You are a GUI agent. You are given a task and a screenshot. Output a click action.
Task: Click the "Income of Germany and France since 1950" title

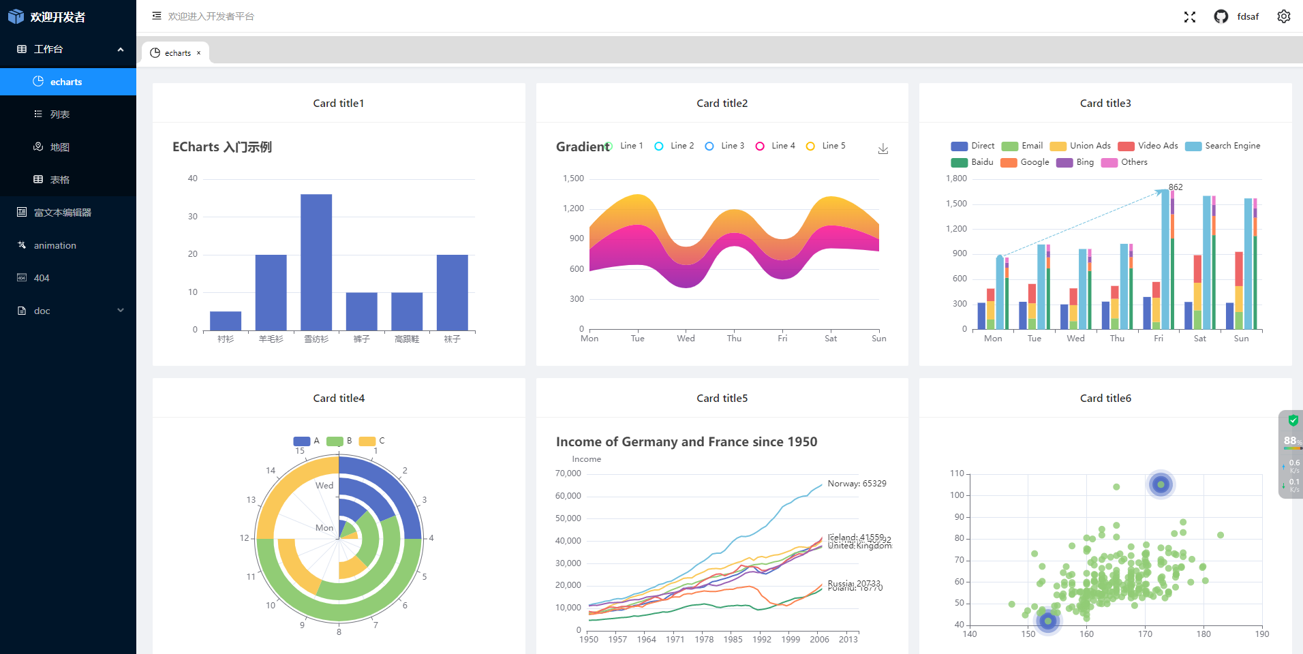point(686,441)
